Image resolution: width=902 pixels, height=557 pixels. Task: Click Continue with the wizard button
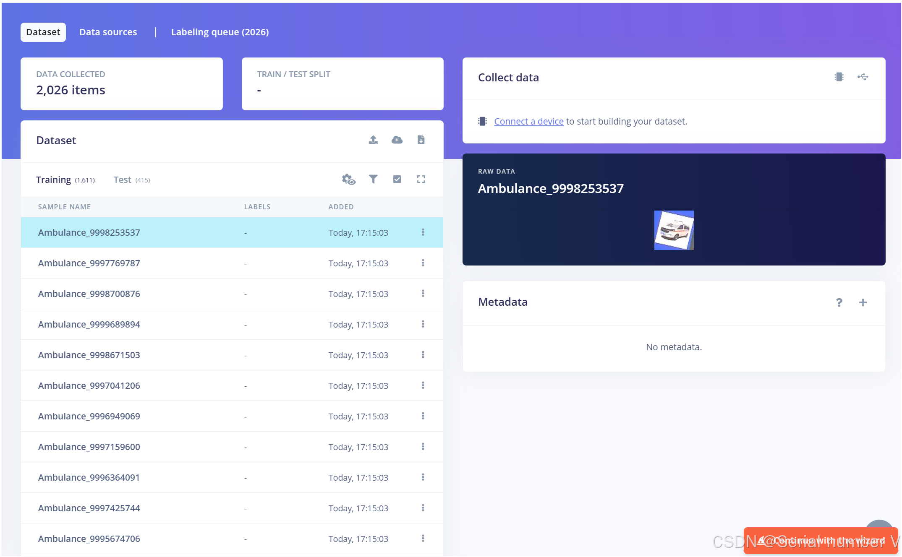[821, 541]
